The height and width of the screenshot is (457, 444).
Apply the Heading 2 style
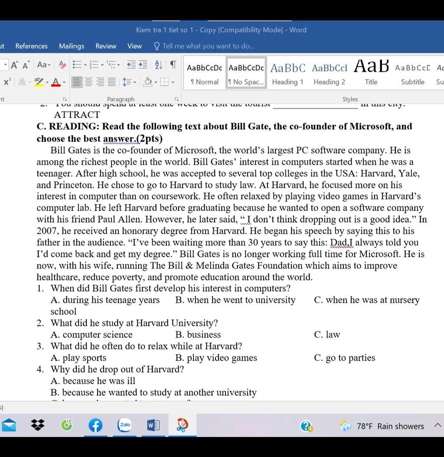[x=330, y=73]
